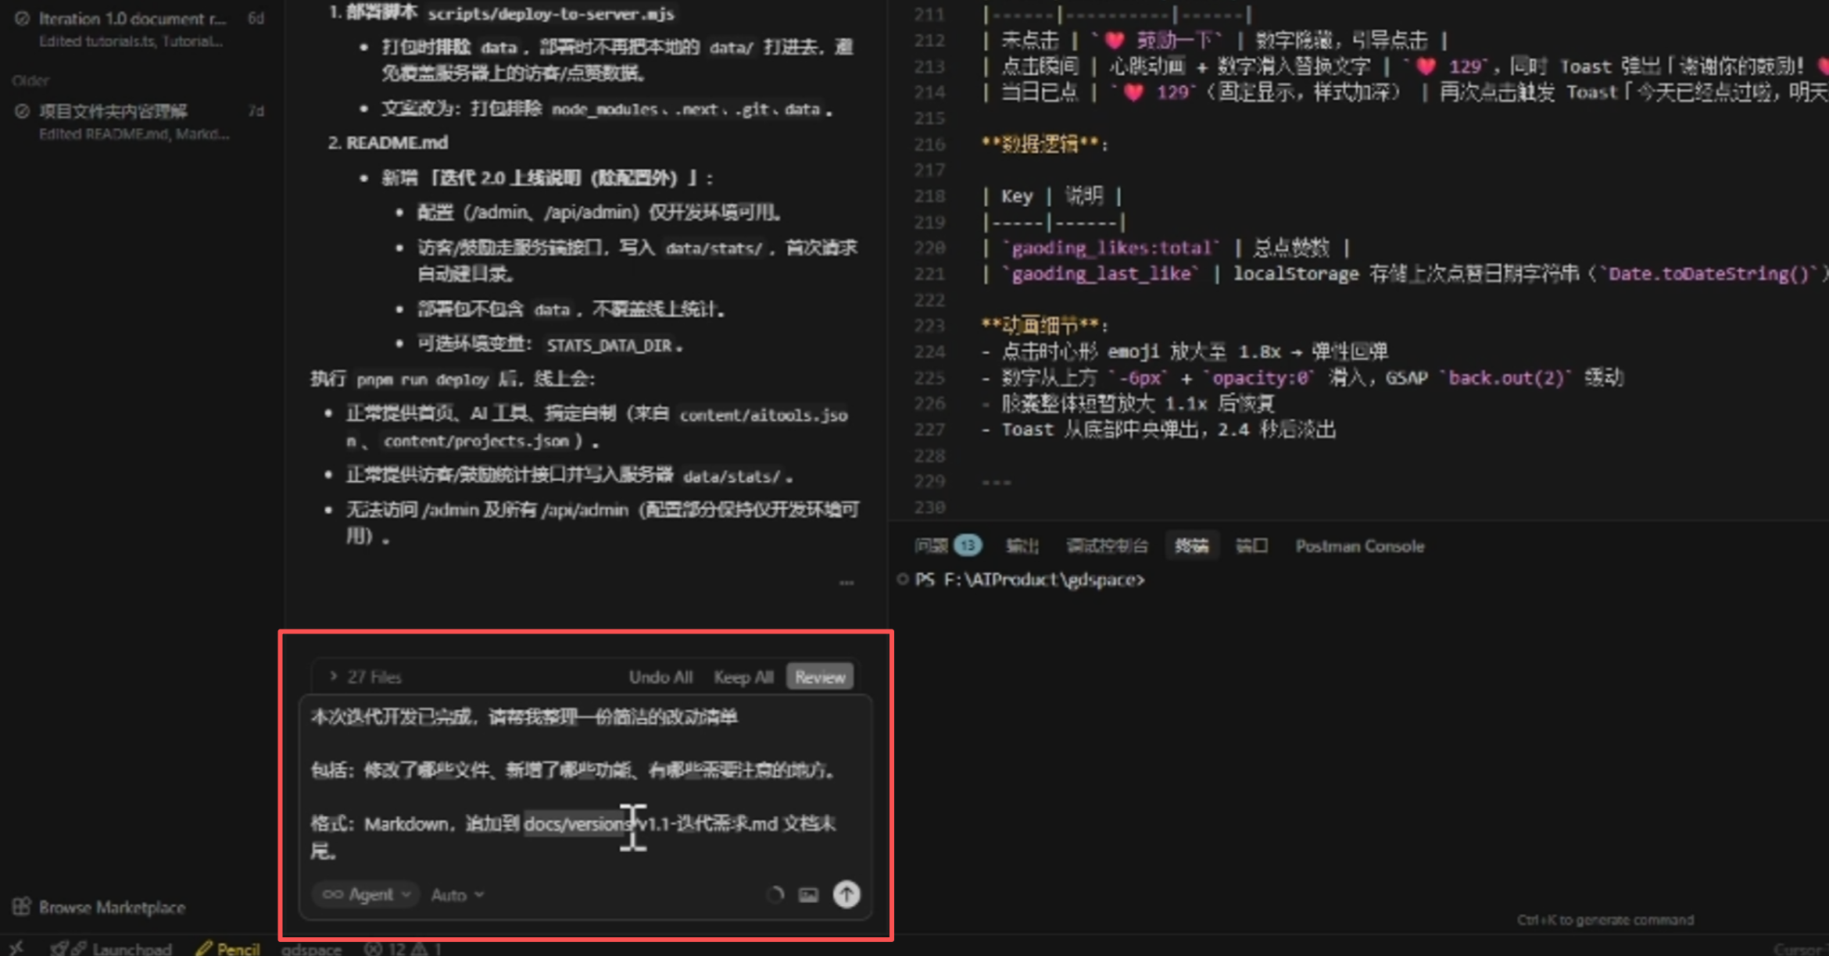1829x956 pixels.
Task: Open the Auto model dropdown
Action: point(457,895)
